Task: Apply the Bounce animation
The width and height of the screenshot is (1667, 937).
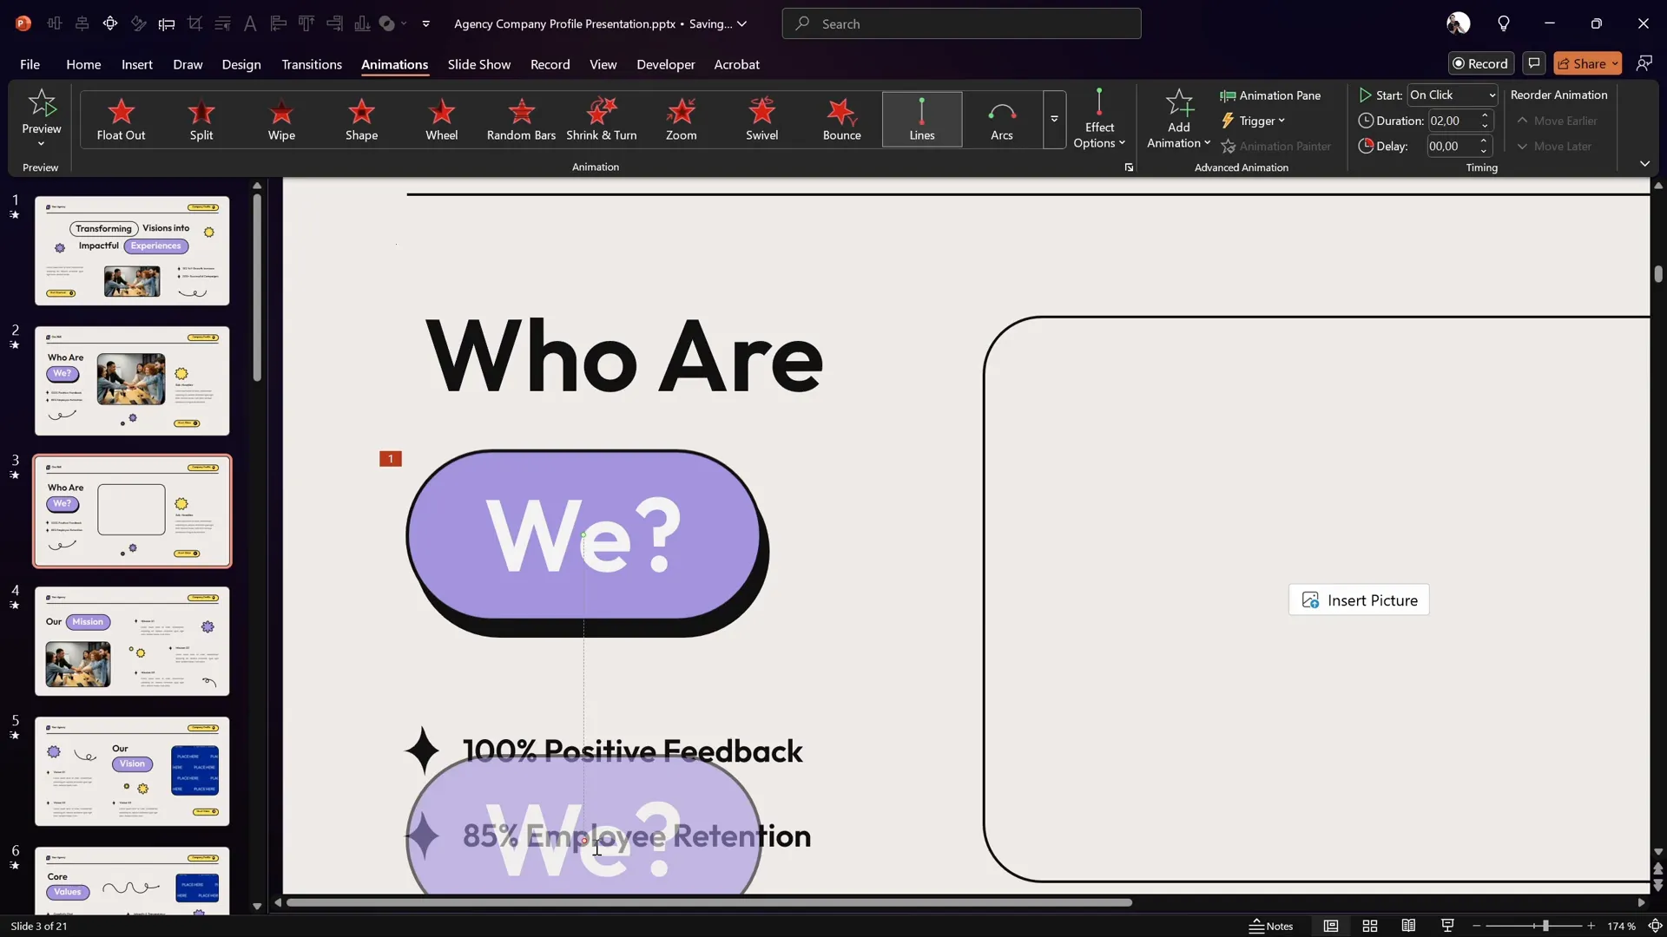Action: tap(841, 120)
